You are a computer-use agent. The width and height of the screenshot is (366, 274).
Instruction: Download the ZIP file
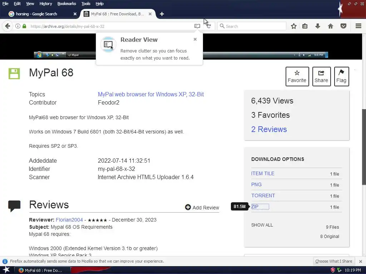coord(255,207)
